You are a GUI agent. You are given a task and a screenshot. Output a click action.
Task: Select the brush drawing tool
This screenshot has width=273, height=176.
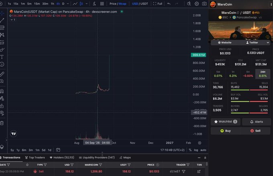tap(2, 50)
